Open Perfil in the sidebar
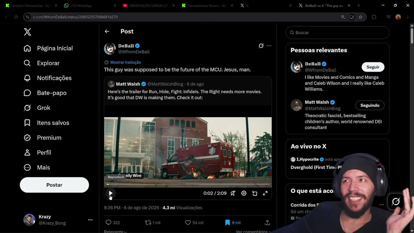Viewport: 414px width, 233px height. click(x=37, y=152)
